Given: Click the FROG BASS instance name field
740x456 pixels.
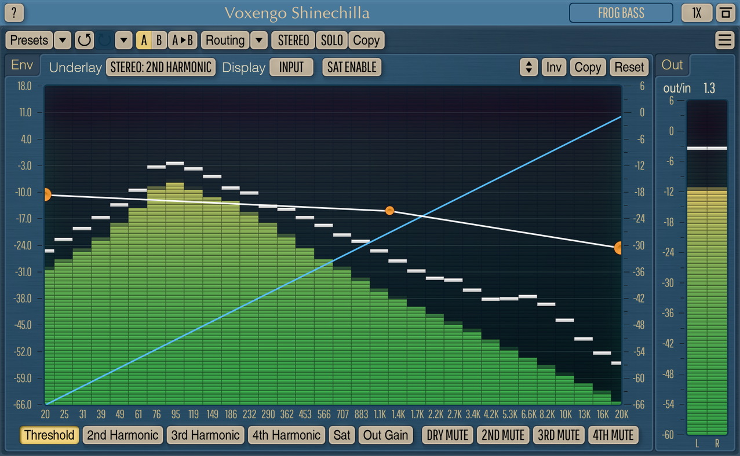Looking at the screenshot, I should coord(621,12).
